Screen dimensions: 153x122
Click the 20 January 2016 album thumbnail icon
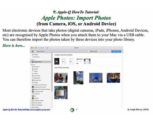click(33, 91)
